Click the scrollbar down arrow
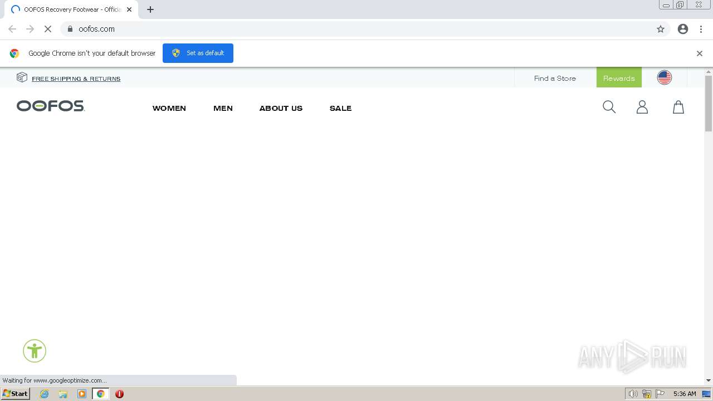This screenshot has height=401, width=713. pyautogui.click(x=709, y=380)
